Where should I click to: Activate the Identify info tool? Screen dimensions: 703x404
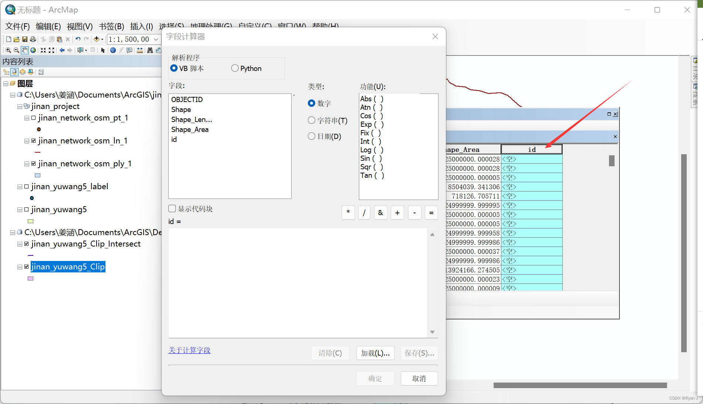(x=113, y=50)
